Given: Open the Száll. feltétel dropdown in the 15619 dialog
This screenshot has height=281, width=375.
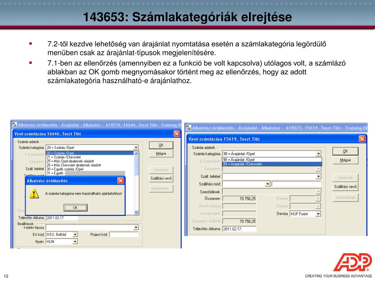Looking at the screenshot, I should pos(319,177).
